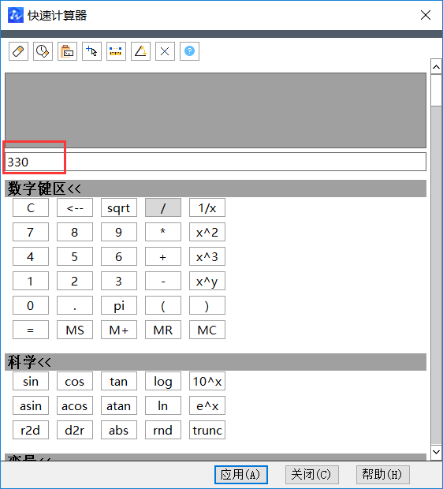Click the asin function button
Viewport: 443px width, 489px height.
(x=31, y=405)
